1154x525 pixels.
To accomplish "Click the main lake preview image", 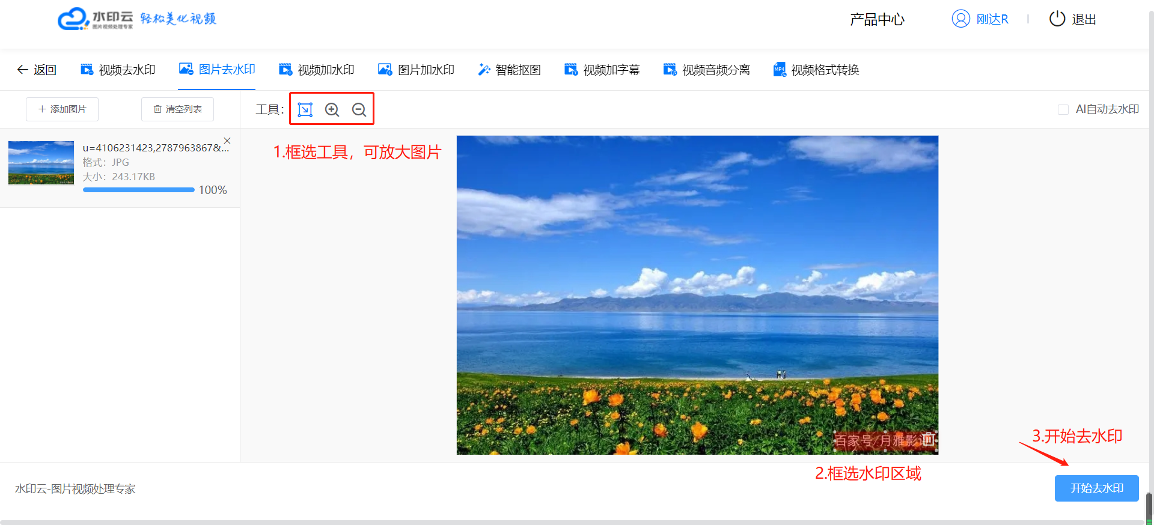I will (x=697, y=295).
